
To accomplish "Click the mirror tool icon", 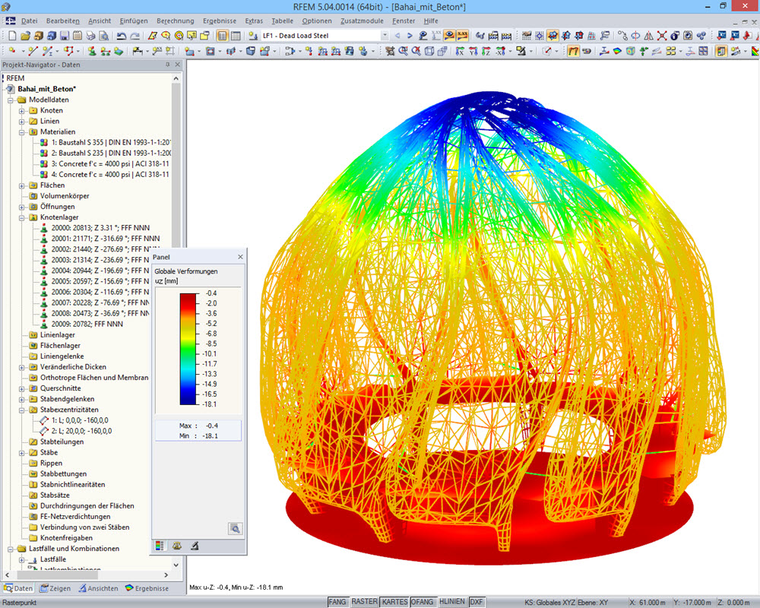I will point(648,36).
